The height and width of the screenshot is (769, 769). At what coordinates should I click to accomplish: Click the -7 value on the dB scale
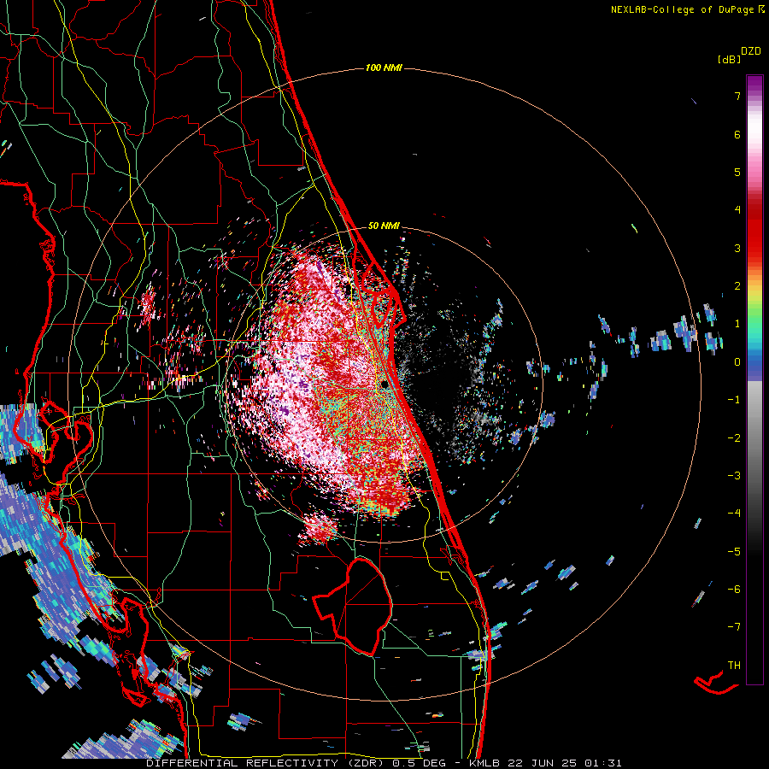[x=734, y=627]
